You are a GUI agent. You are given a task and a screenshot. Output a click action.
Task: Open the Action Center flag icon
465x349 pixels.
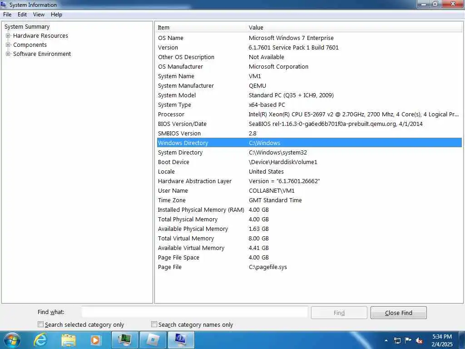[408, 340]
